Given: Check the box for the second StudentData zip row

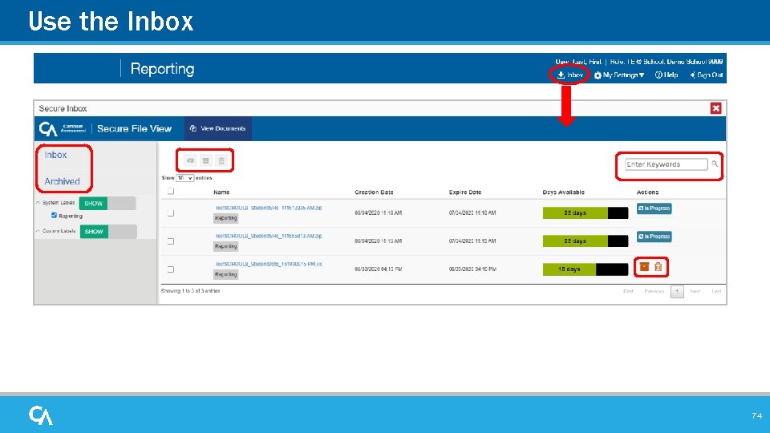Looking at the screenshot, I should coord(170,241).
